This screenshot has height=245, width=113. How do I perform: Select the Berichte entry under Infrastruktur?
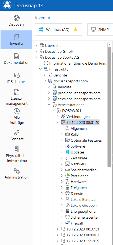[60, 75]
